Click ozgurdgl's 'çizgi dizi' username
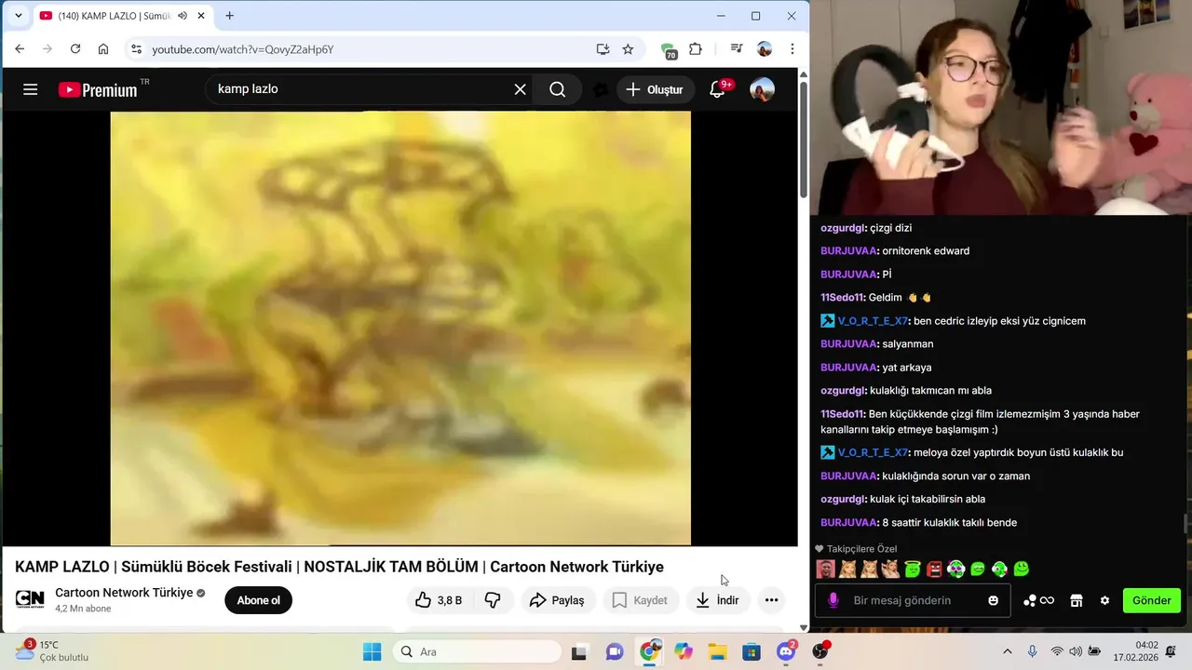Image resolution: width=1192 pixels, height=670 pixels. pyautogui.click(x=842, y=228)
